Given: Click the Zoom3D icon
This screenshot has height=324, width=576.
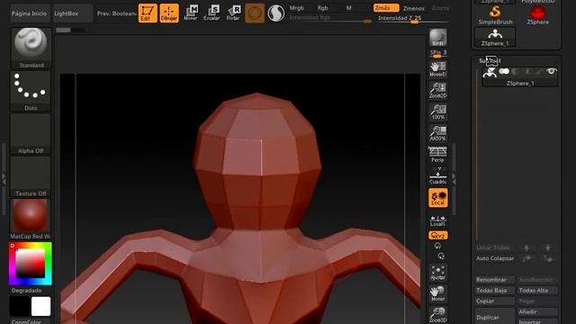Looking at the screenshot, I should pyautogui.click(x=438, y=315).
